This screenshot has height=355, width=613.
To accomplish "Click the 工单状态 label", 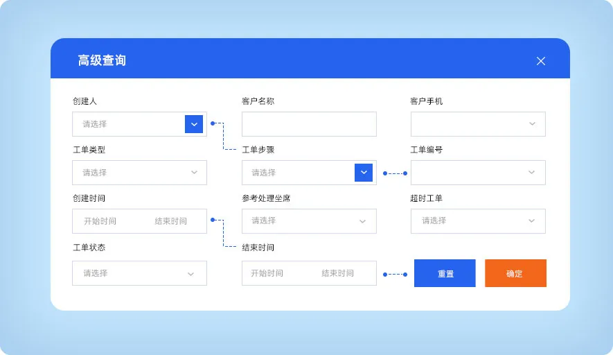I will pyautogui.click(x=89, y=248).
